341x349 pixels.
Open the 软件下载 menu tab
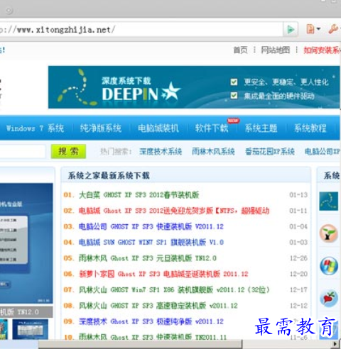pyautogui.click(x=212, y=128)
